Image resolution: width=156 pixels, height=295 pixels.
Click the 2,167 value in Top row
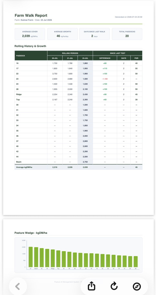(x=55, y=99)
